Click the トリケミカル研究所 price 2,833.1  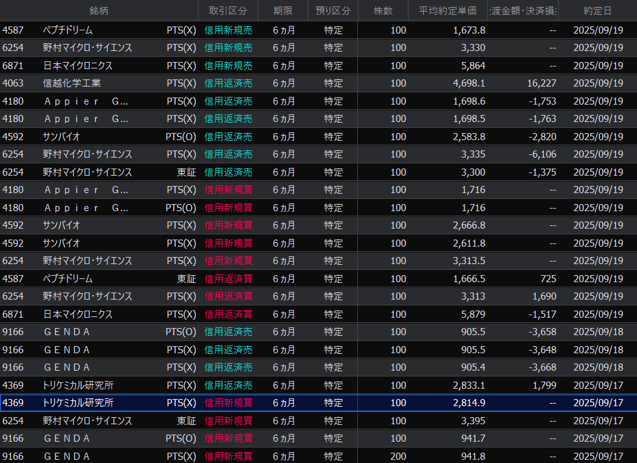pyautogui.click(x=469, y=385)
